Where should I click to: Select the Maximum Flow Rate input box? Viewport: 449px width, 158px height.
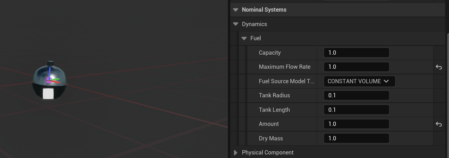point(356,67)
